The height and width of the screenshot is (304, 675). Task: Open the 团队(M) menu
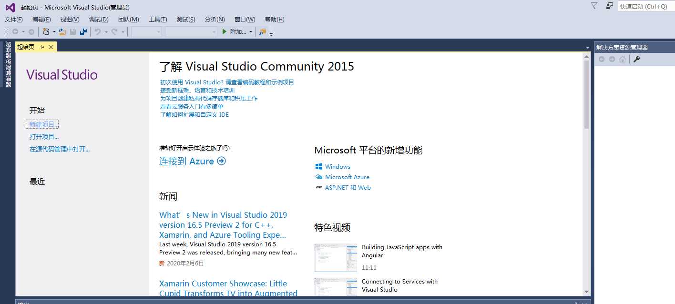tap(129, 20)
